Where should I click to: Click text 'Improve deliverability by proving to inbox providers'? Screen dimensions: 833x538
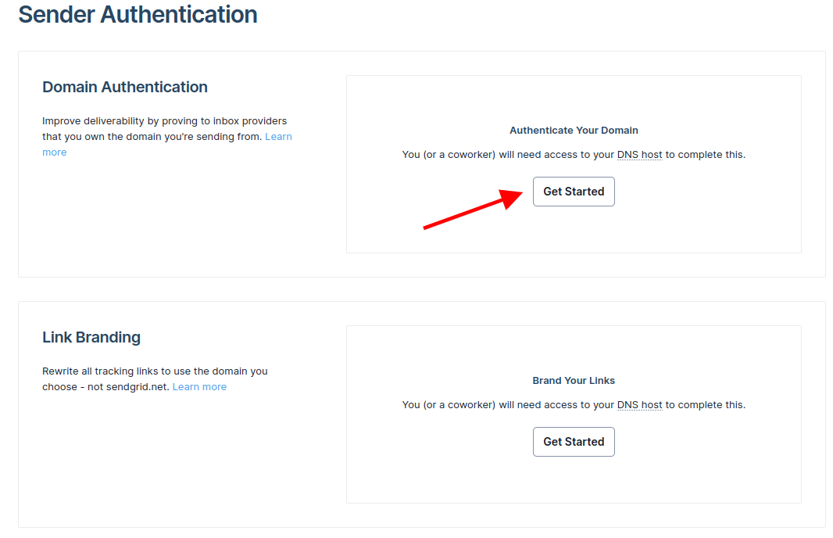[x=165, y=121]
